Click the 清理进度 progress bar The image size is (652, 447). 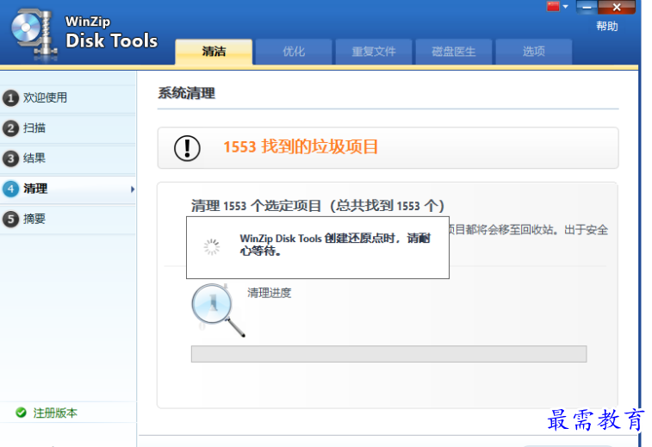pos(388,354)
